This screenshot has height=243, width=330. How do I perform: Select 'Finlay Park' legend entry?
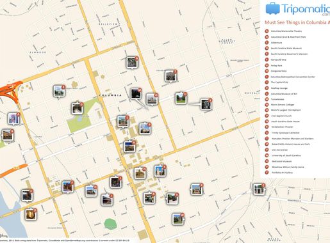pyautogui.click(x=276, y=65)
